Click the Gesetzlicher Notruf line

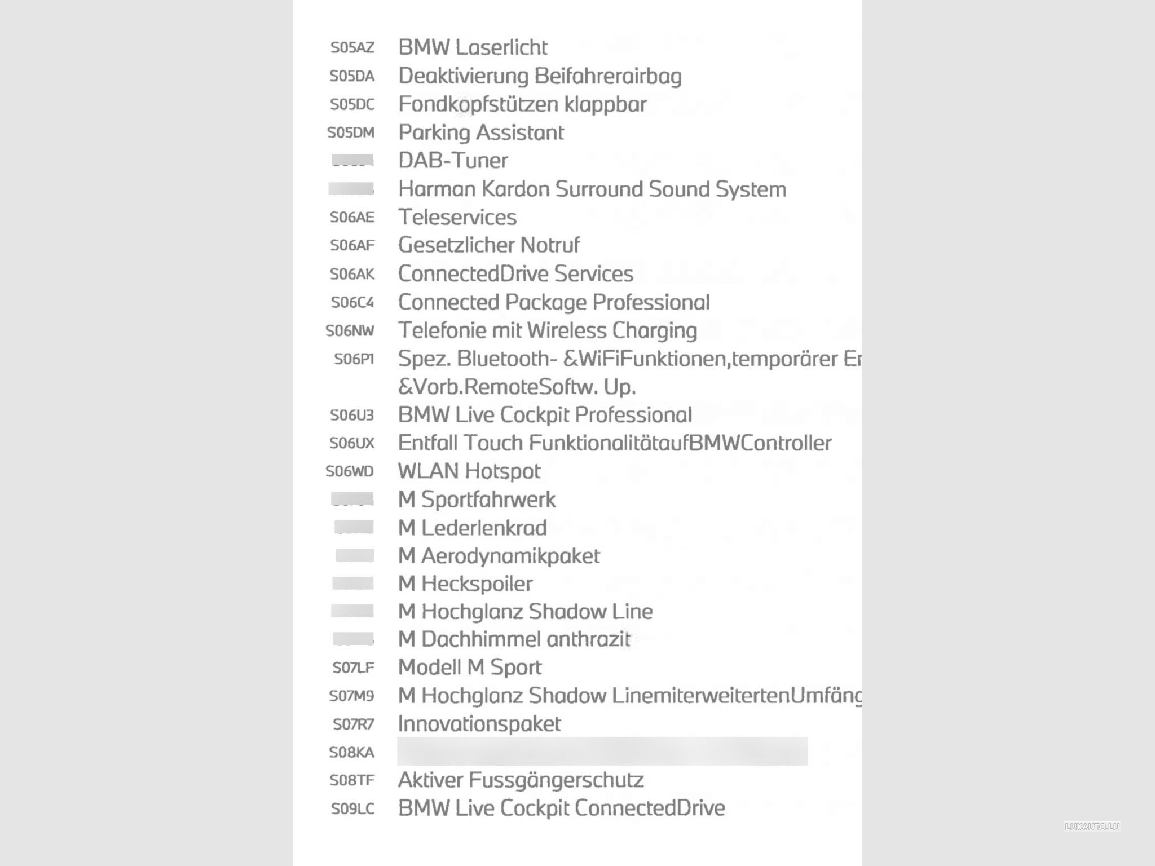[x=489, y=245]
